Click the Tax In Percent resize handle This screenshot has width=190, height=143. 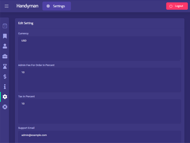pos(180,122)
